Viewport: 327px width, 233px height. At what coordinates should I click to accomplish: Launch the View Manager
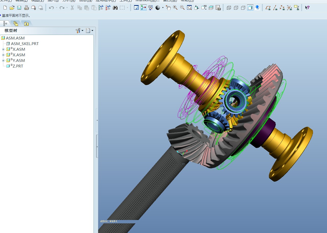click(218, 8)
